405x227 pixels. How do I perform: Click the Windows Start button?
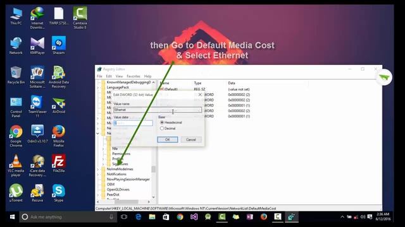coord(12,217)
